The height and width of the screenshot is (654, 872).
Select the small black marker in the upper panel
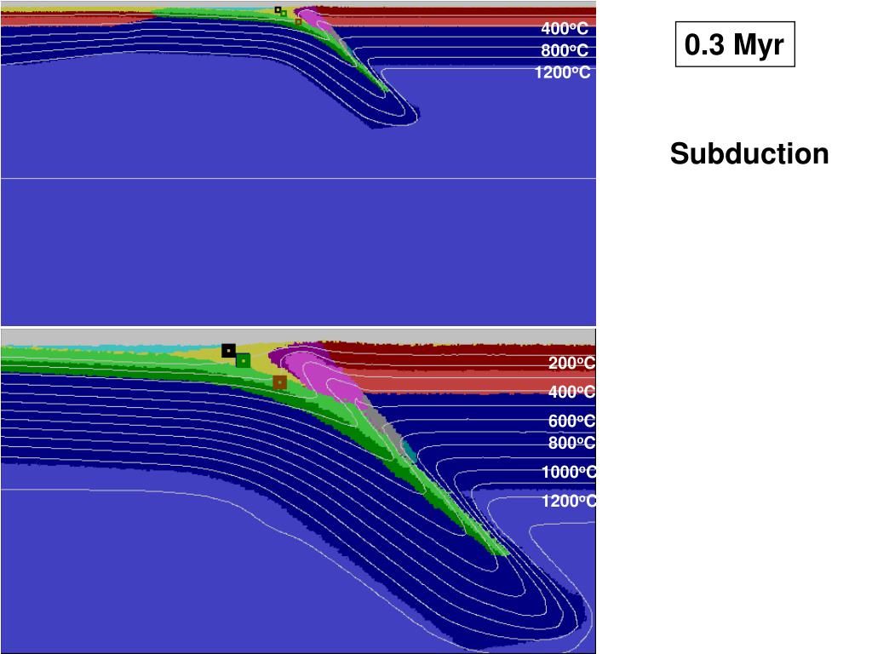click(x=278, y=9)
